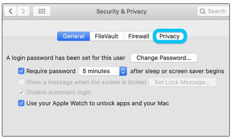This screenshot has width=232, height=139.
Task: Select the Firewall tab
Action: click(x=139, y=36)
